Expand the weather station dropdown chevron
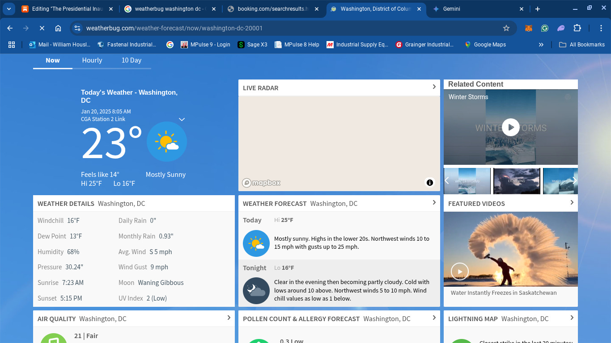Image resolution: width=611 pixels, height=343 pixels. pyautogui.click(x=182, y=119)
